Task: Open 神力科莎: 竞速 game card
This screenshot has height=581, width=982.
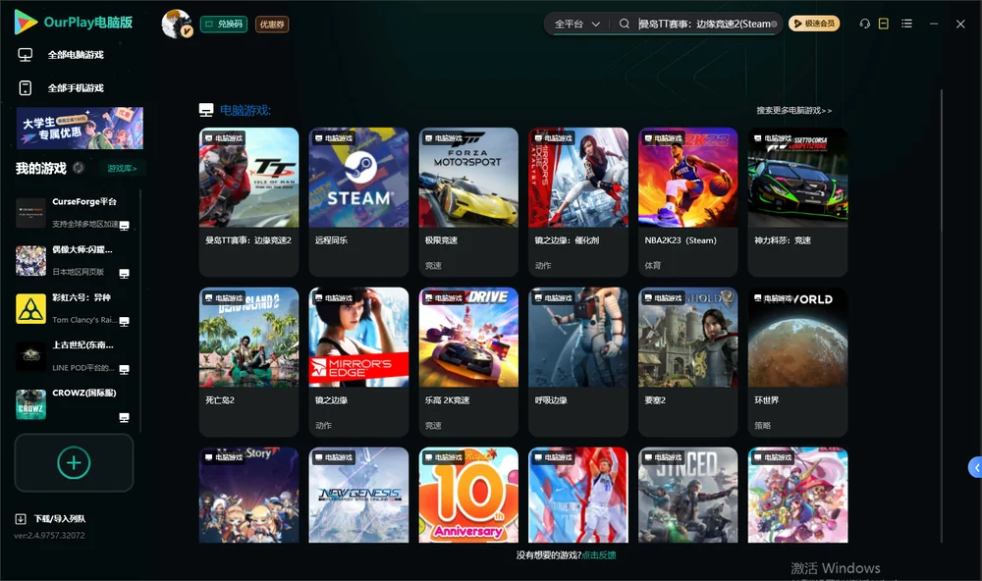Action: coord(797,201)
